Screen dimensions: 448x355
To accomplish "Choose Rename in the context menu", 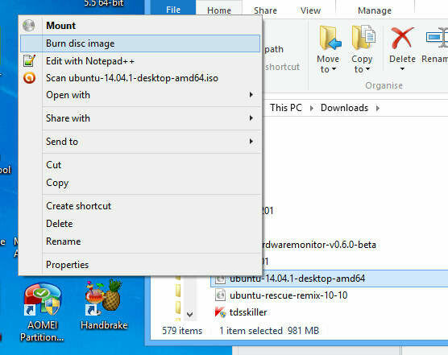I will 140,241.
